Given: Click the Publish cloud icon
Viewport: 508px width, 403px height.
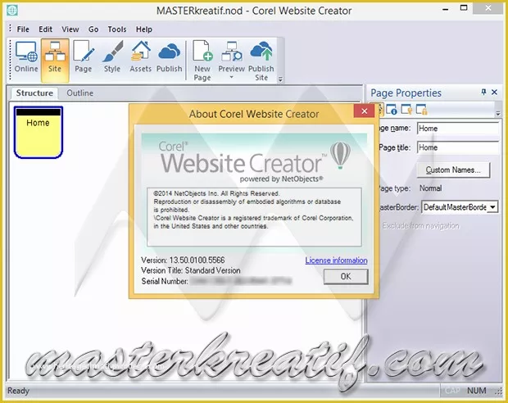Looking at the screenshot, I should point(169,57).
